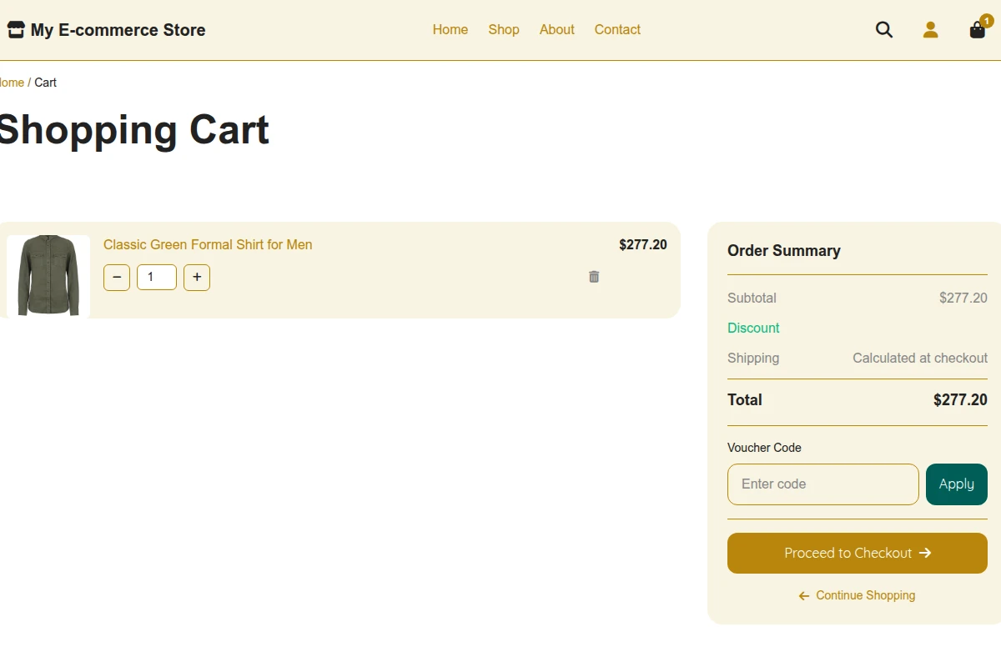Go to the Home menu item
Screen dimensions: 1001x667
(450, 30)
